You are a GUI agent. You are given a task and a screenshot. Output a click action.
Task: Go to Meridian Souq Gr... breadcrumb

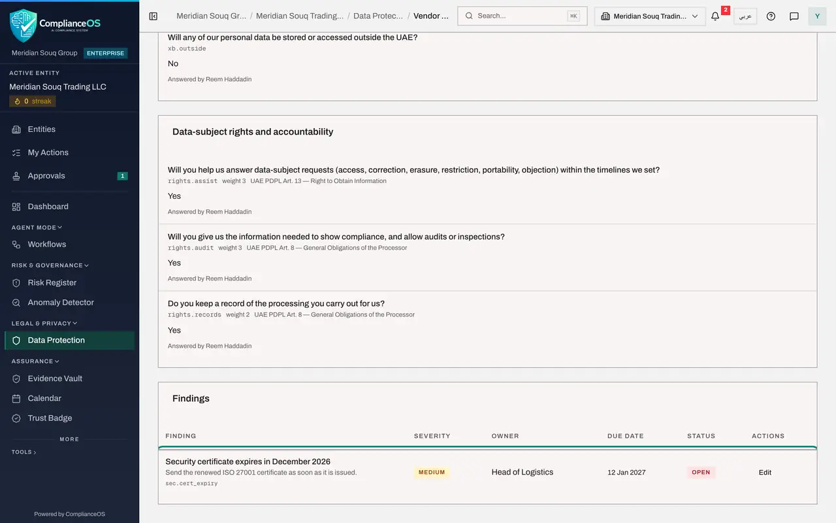click(211, 16)
